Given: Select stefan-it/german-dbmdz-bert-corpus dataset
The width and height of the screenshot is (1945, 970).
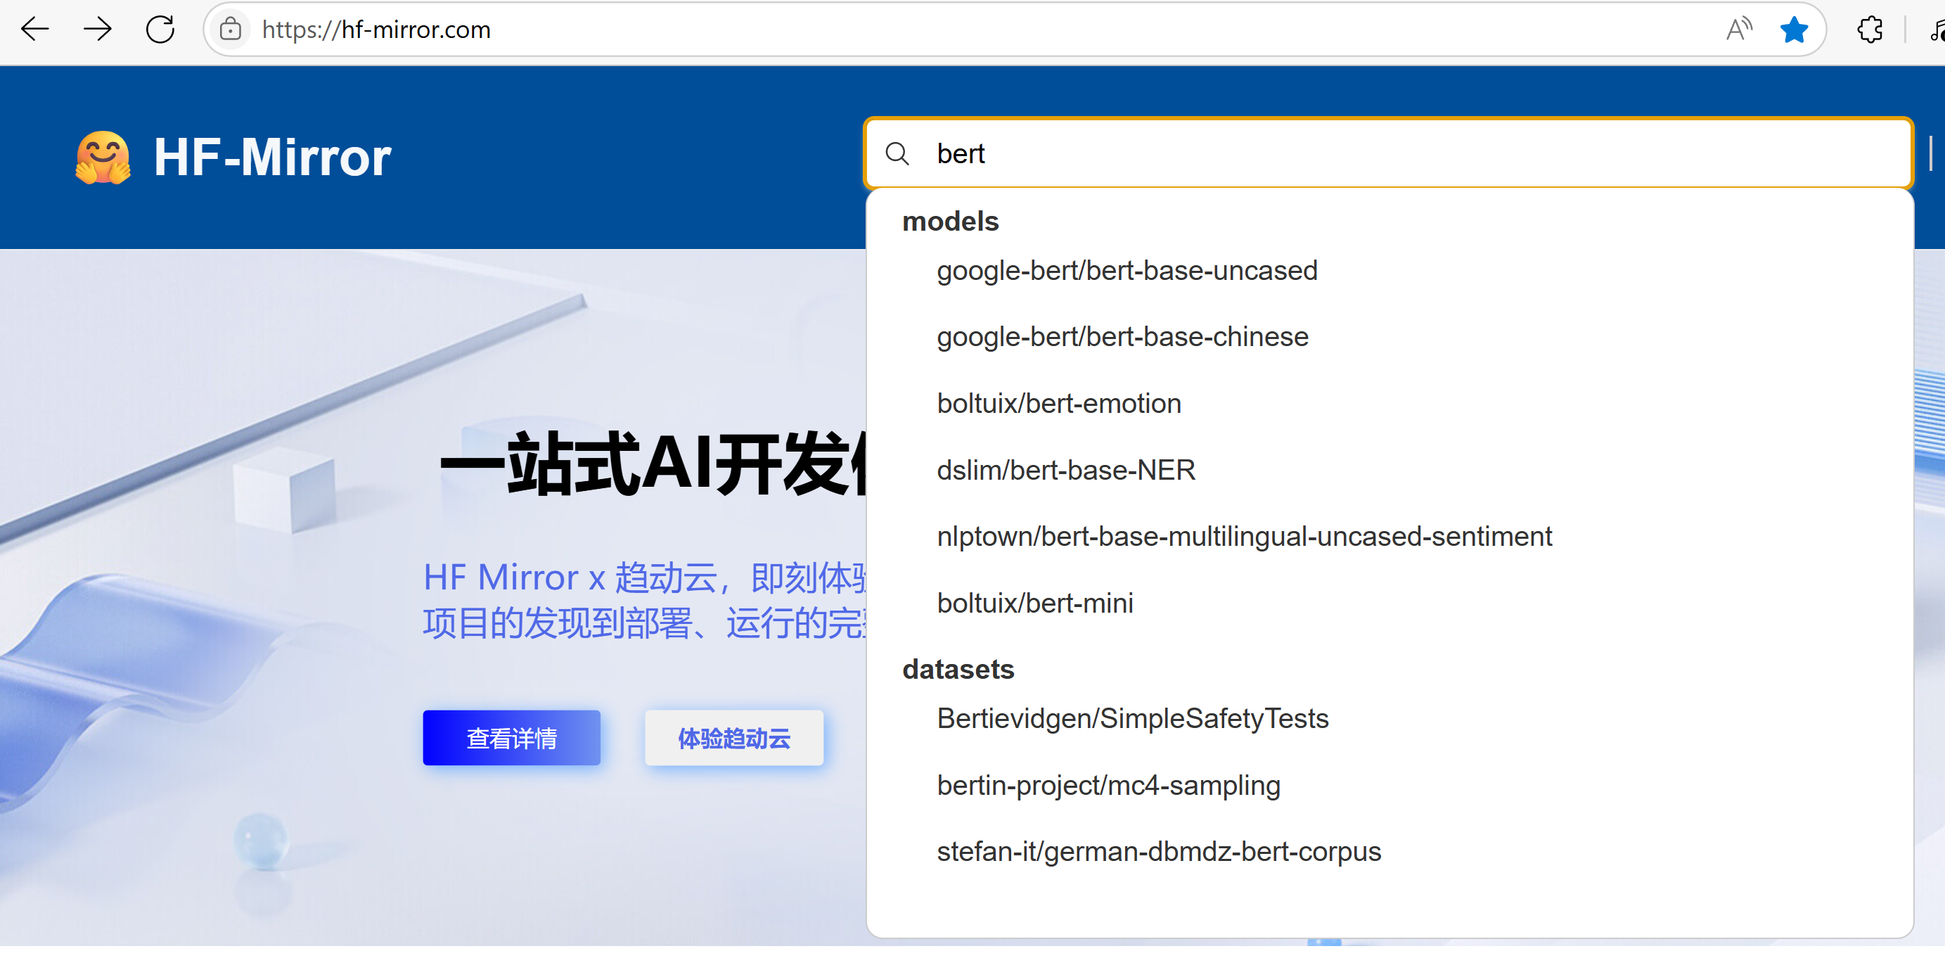Looking at the screenshot, I should (1158, 851).
